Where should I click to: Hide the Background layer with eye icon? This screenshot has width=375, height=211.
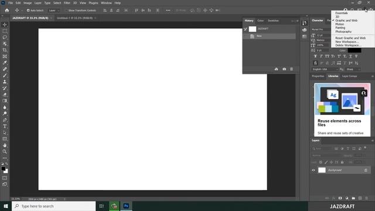coord(313,170)
